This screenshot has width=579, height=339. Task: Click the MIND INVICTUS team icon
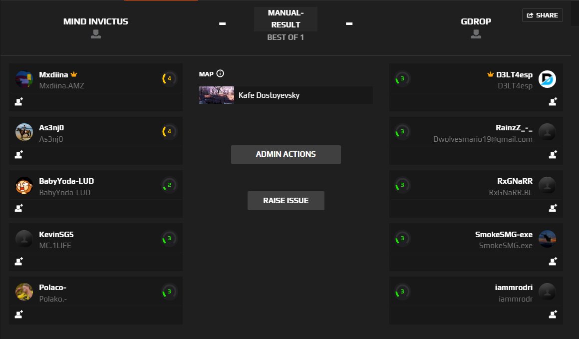[x=96, y=34]
